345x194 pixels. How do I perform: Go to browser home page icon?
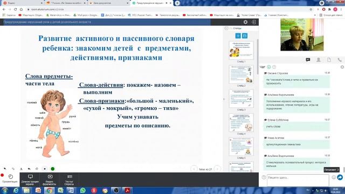pos(21,10)
